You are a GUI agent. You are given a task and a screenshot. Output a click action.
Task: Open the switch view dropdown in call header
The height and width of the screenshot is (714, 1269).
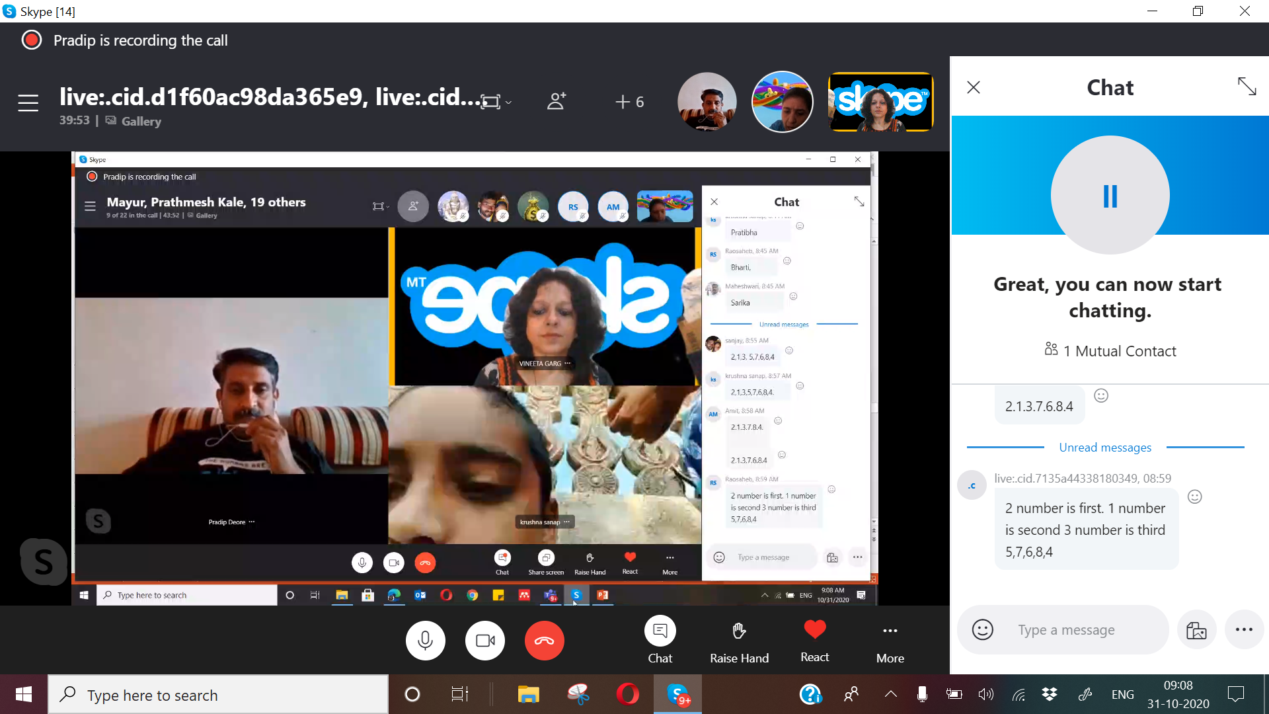click(496, 102)
